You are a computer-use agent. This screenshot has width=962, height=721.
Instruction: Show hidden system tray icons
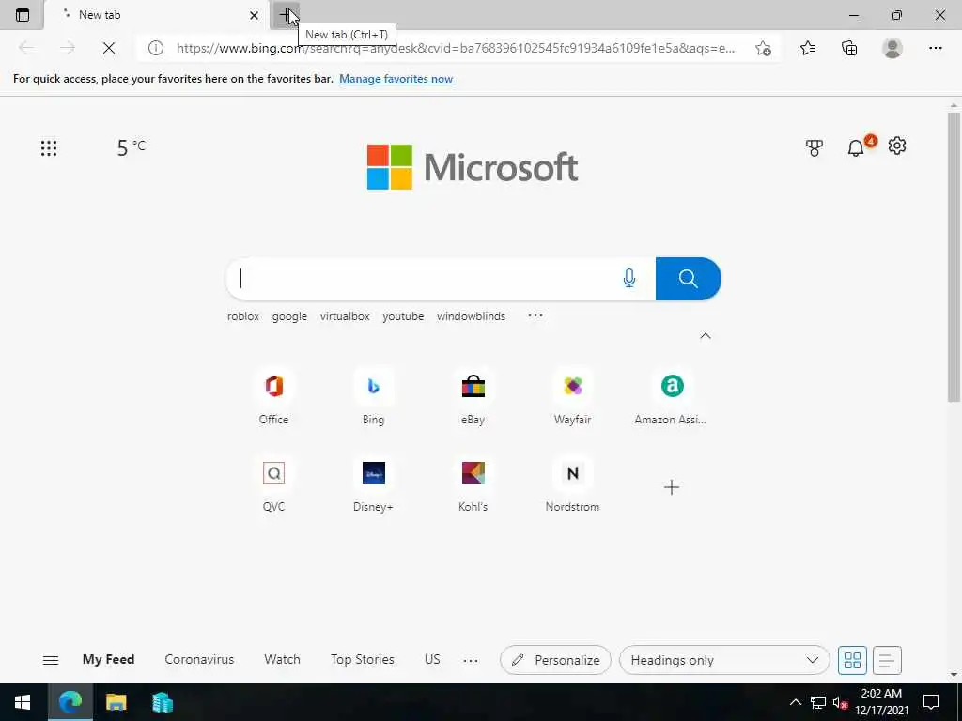[x=795, y=702]
